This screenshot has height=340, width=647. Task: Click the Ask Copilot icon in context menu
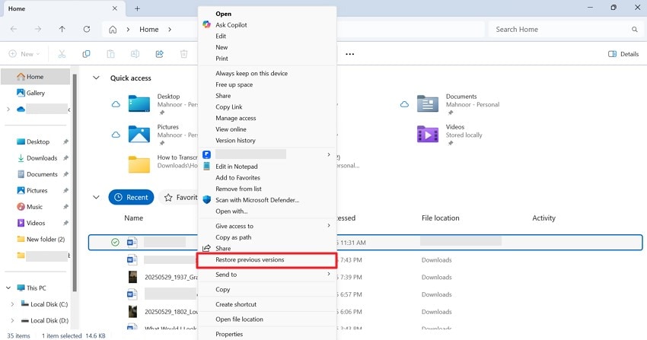(207, 25)
